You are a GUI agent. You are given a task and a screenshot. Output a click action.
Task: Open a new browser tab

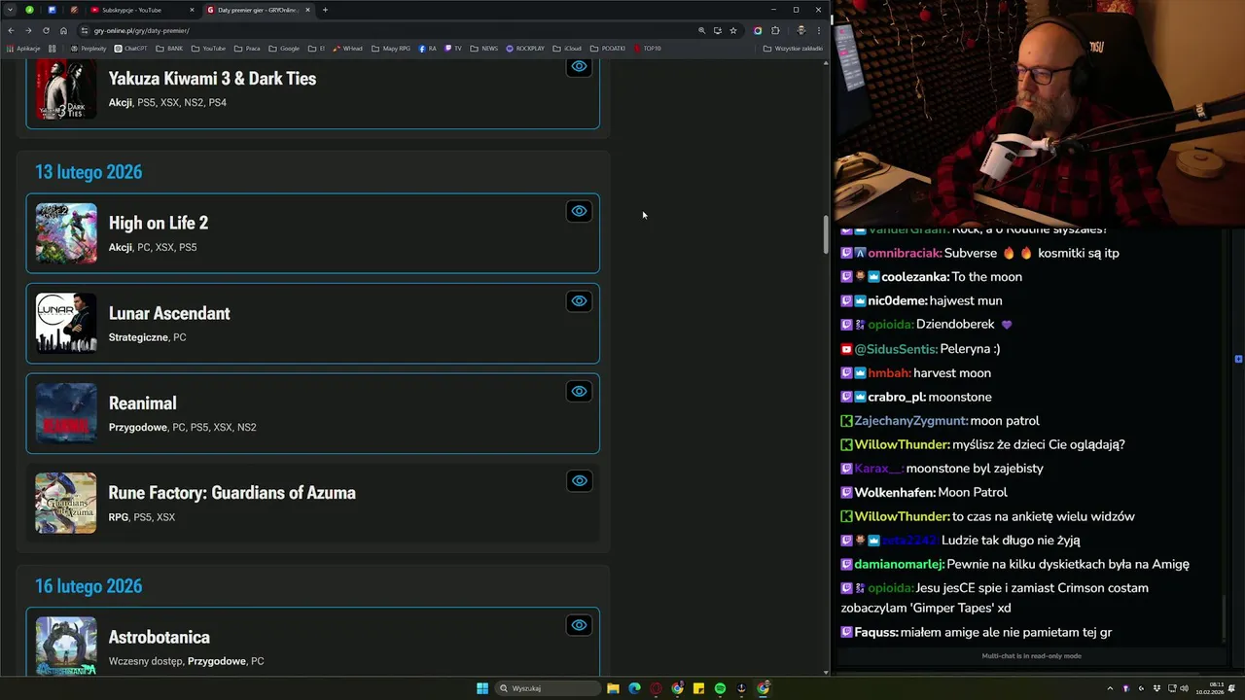point(325,10)
